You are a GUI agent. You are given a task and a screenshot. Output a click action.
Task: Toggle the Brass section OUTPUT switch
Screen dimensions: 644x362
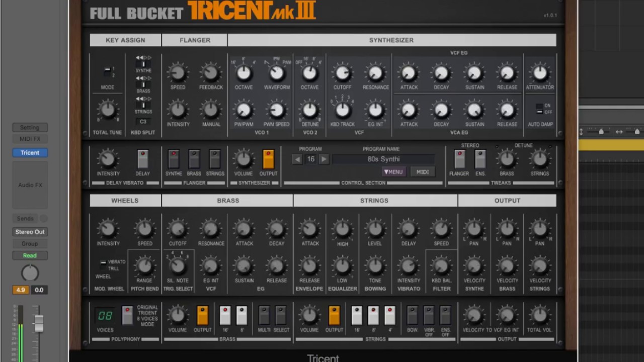pos(202,315)
